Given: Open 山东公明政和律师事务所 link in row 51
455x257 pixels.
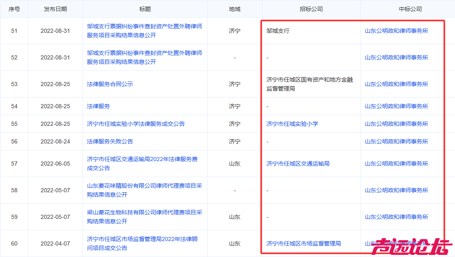Looking at the screenshot, I should point(396,31).
